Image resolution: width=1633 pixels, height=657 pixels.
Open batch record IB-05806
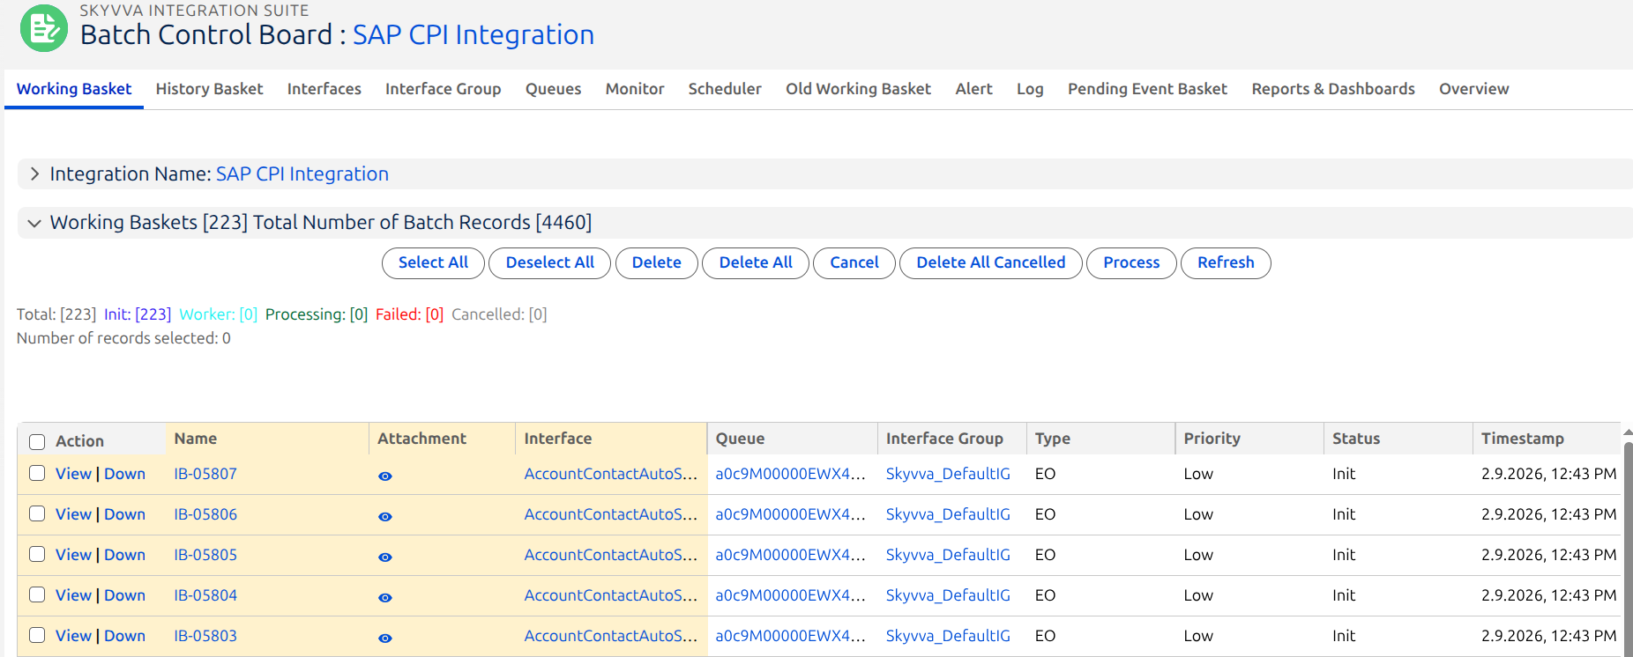pyautogui.click(x=205, y=513)
